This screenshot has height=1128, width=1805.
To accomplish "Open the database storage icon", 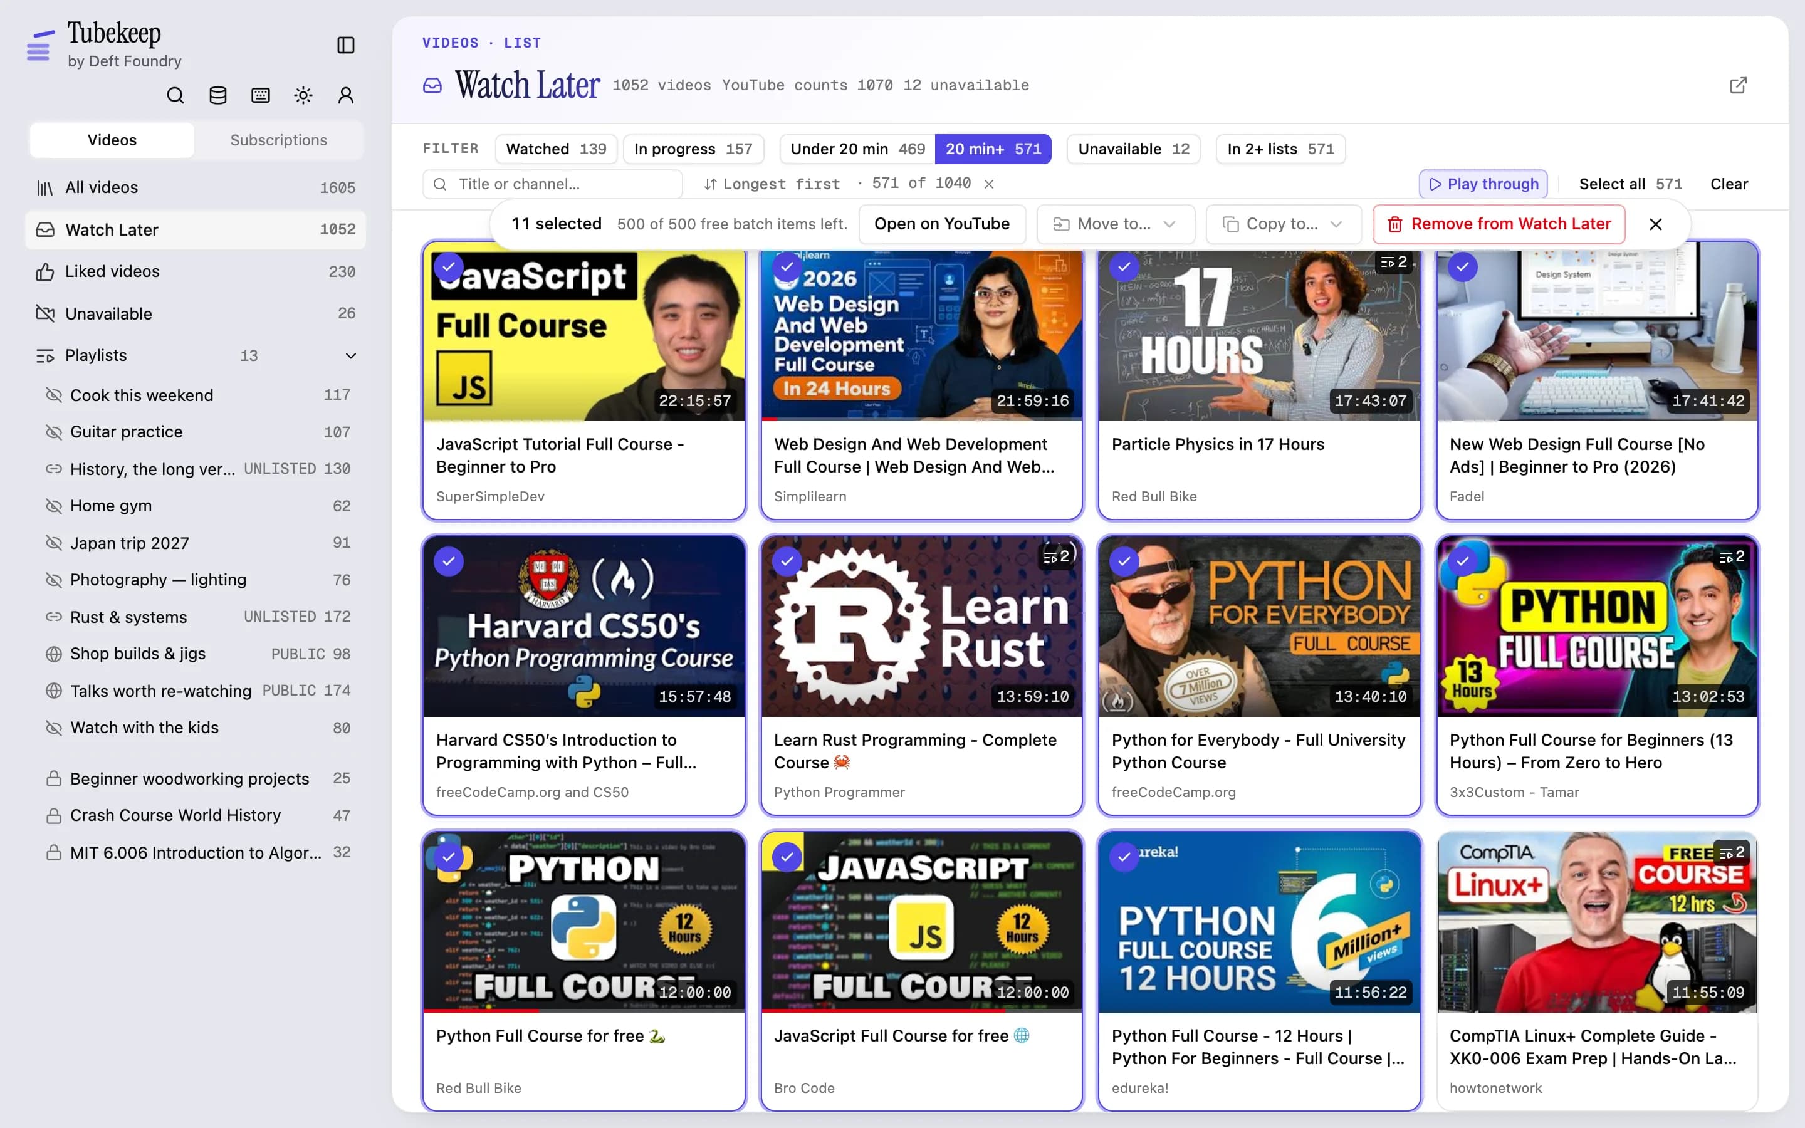I will [218, 95].
